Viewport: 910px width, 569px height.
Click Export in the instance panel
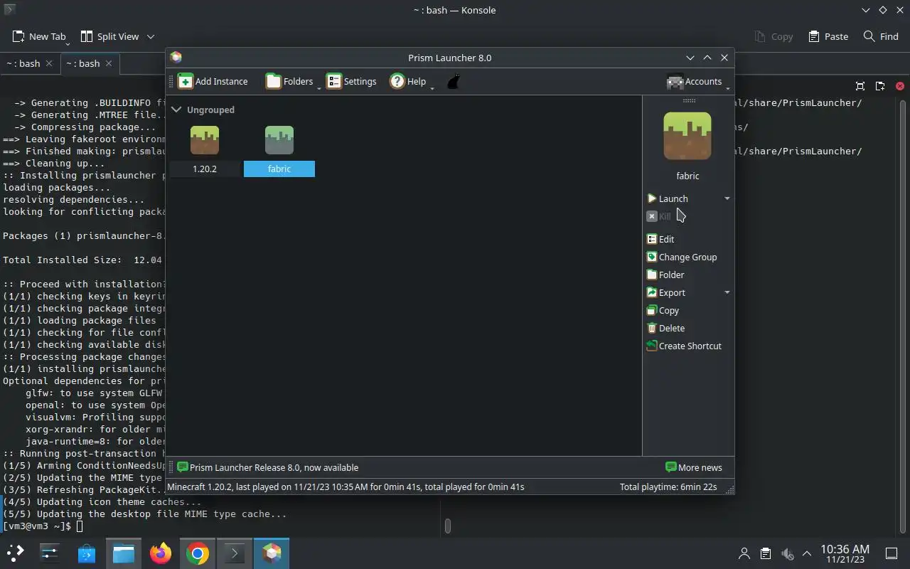pos(666,292)
